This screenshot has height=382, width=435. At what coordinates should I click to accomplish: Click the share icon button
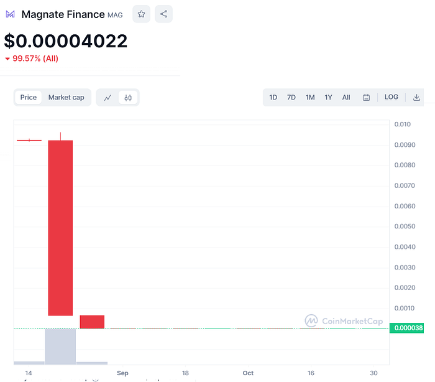[163, 14]
